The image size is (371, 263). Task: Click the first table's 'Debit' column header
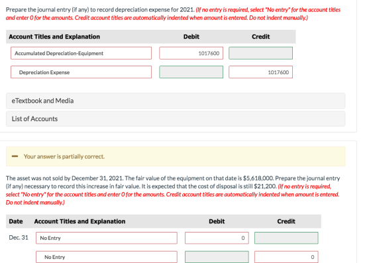click(x=191, y=36)
